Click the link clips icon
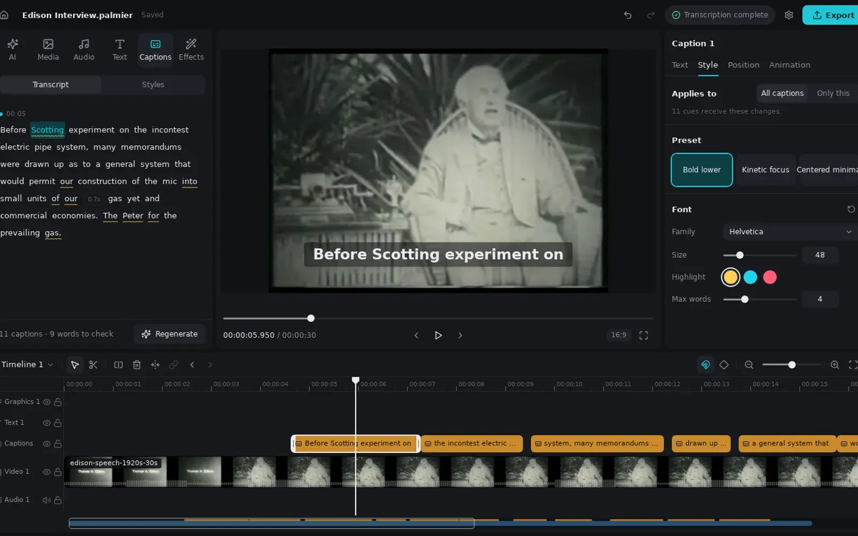 pyautogui.click(x=173, y=365)
